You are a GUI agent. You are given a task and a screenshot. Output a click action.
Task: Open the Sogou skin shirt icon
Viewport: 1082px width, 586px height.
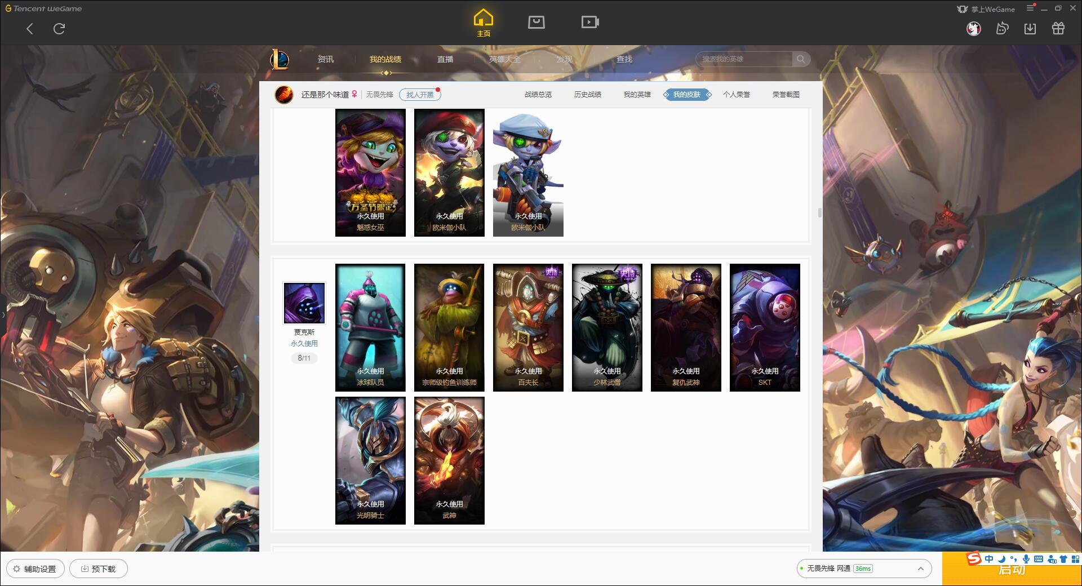[1063, 559]
